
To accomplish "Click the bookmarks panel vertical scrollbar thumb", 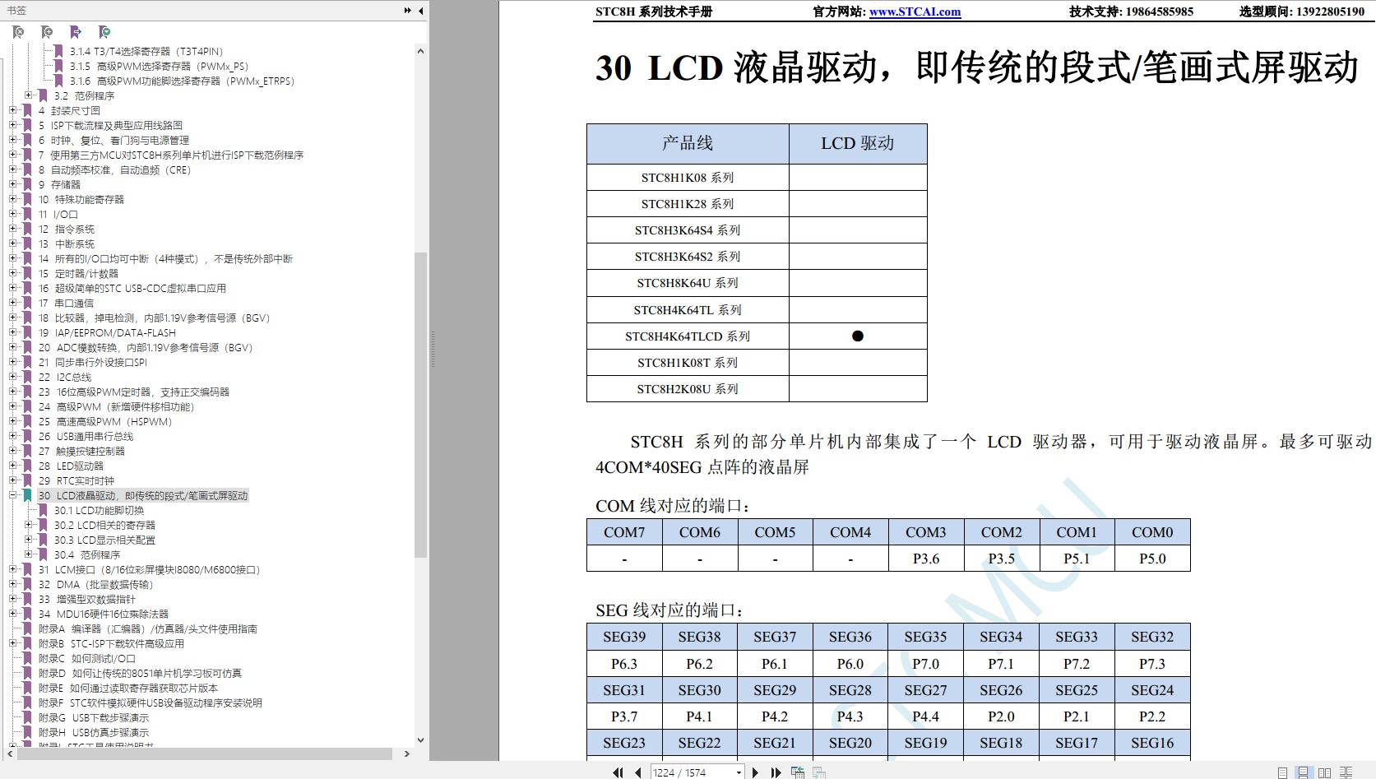I will point(420,405).
